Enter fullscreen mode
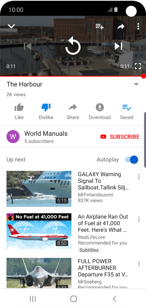The width and height of the screenshot is (146, 308). tap(138, 66)
